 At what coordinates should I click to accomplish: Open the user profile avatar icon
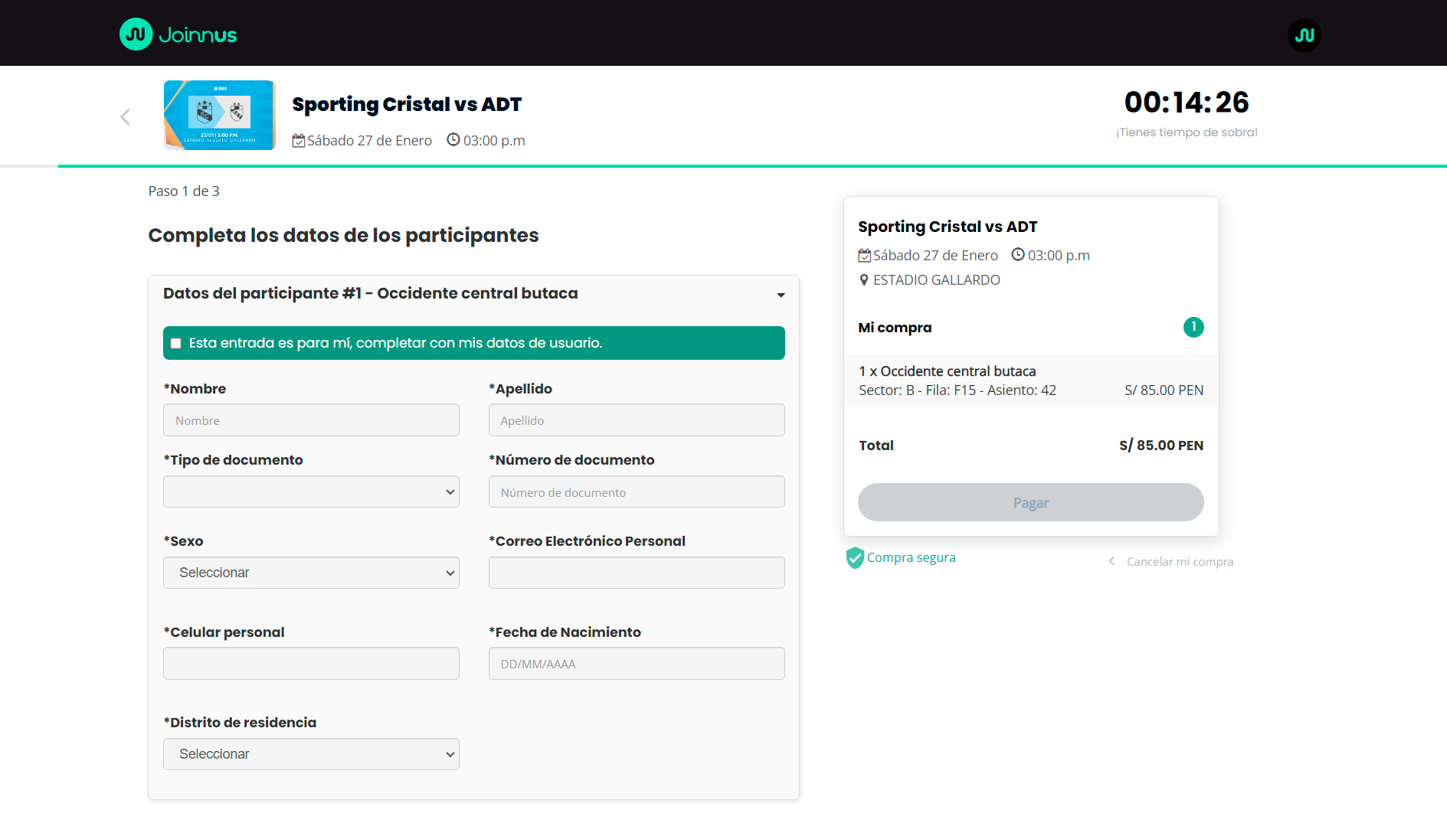1304,35
